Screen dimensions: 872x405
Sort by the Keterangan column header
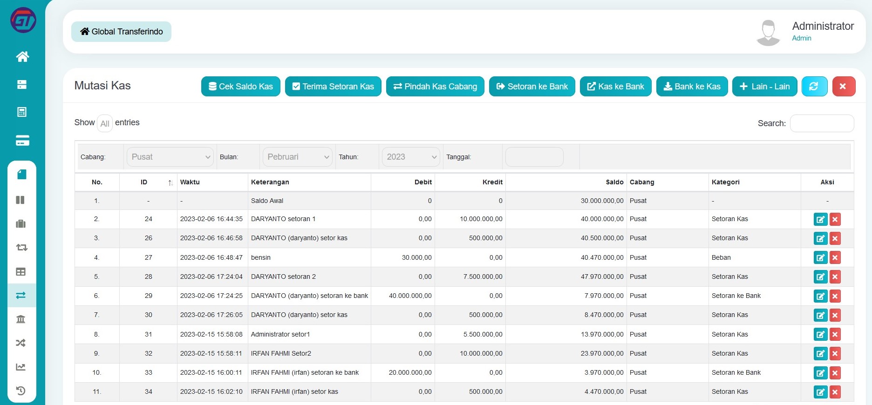tap(309, 182)
